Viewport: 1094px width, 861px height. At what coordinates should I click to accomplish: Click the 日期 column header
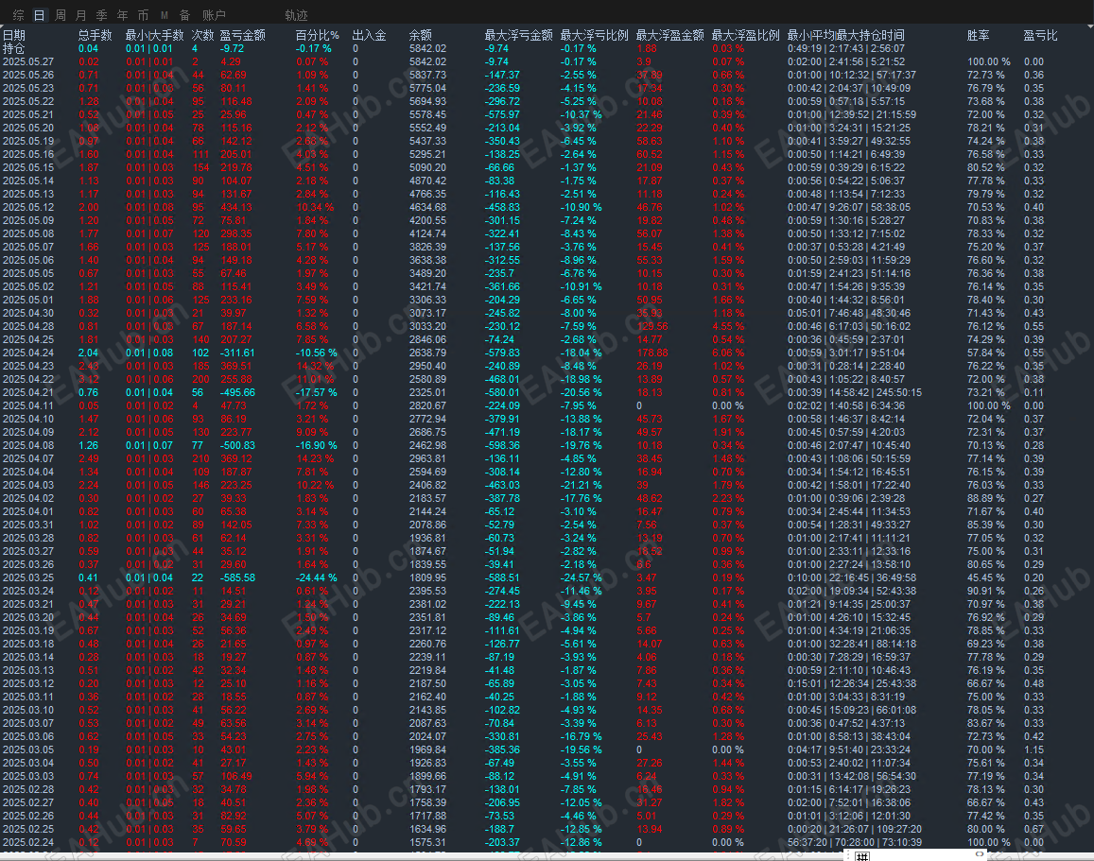[14, 35]
